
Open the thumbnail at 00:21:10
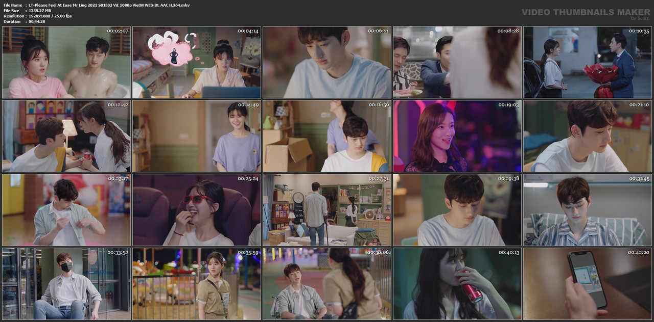[588, 136]
